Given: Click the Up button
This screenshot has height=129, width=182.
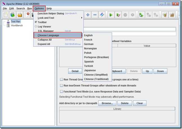Looking at the screenshot, I should click(x=147, y=71).
